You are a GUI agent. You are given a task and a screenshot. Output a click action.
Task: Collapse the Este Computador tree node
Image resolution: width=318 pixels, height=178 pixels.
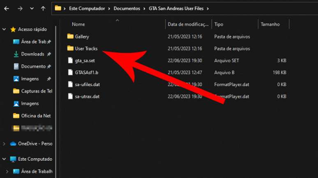[x=4, y=159]
